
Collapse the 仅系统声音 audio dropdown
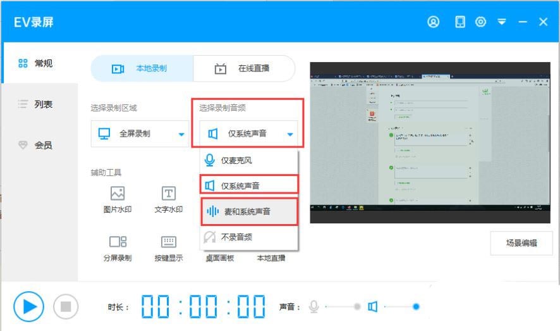248,134
